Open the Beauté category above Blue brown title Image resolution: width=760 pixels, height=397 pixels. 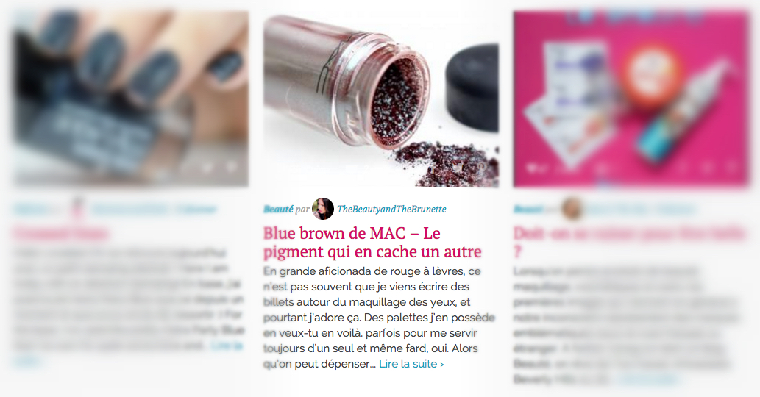(x=278, y=209)
